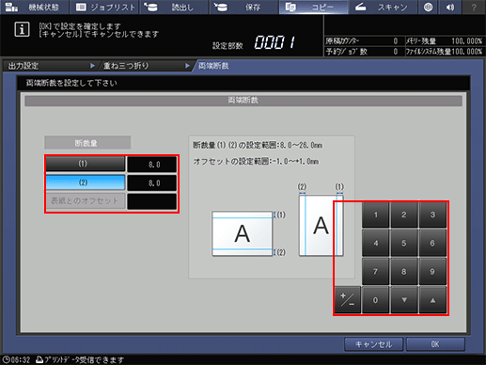The height and width of the screenshot is (365, 486).
Task: Decrease value with down arrow key
Action: coord(404,300)
